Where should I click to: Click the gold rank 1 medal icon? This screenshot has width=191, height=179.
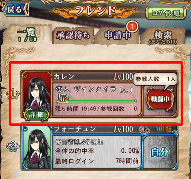[13, 94]
